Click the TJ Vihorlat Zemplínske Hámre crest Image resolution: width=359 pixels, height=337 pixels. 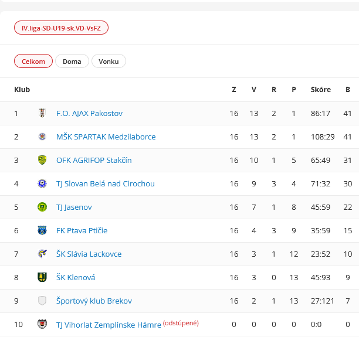pos(42,324)
